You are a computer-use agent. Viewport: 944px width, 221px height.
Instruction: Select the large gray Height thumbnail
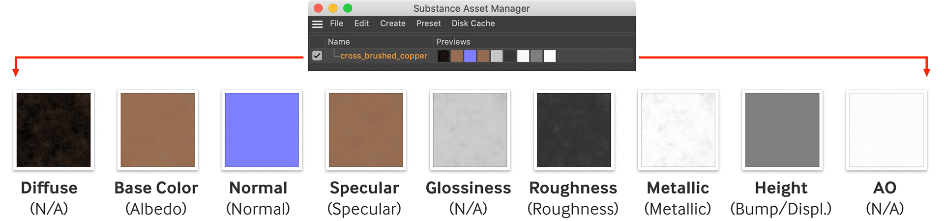(x=782, y=130)
